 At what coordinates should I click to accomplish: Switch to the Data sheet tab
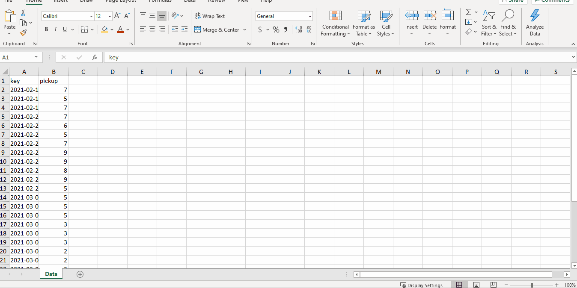pos(51,274)
